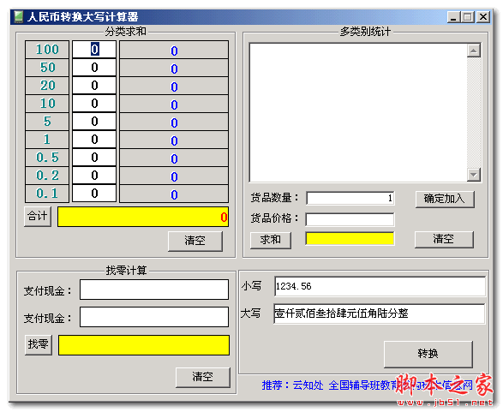Click the yellow 求和 result field
The image size is (503, 412).
point(350,239)
